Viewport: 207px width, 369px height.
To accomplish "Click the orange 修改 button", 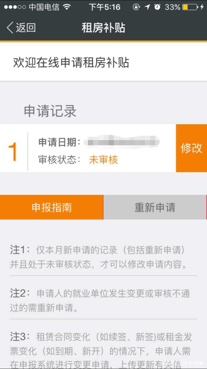I will 191,148.
